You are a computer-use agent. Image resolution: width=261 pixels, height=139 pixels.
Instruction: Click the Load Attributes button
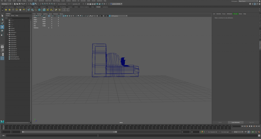pos(236,122)
